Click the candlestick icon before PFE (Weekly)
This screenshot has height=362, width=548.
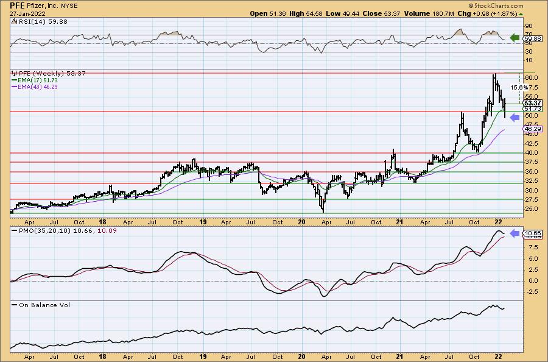15,74
